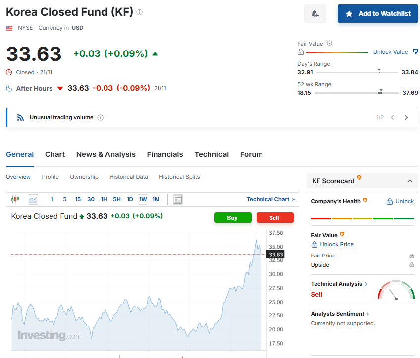Set chart interval to 5H
Image resolution: width=420 pixels, height=358 pixels.
[117, 199]
